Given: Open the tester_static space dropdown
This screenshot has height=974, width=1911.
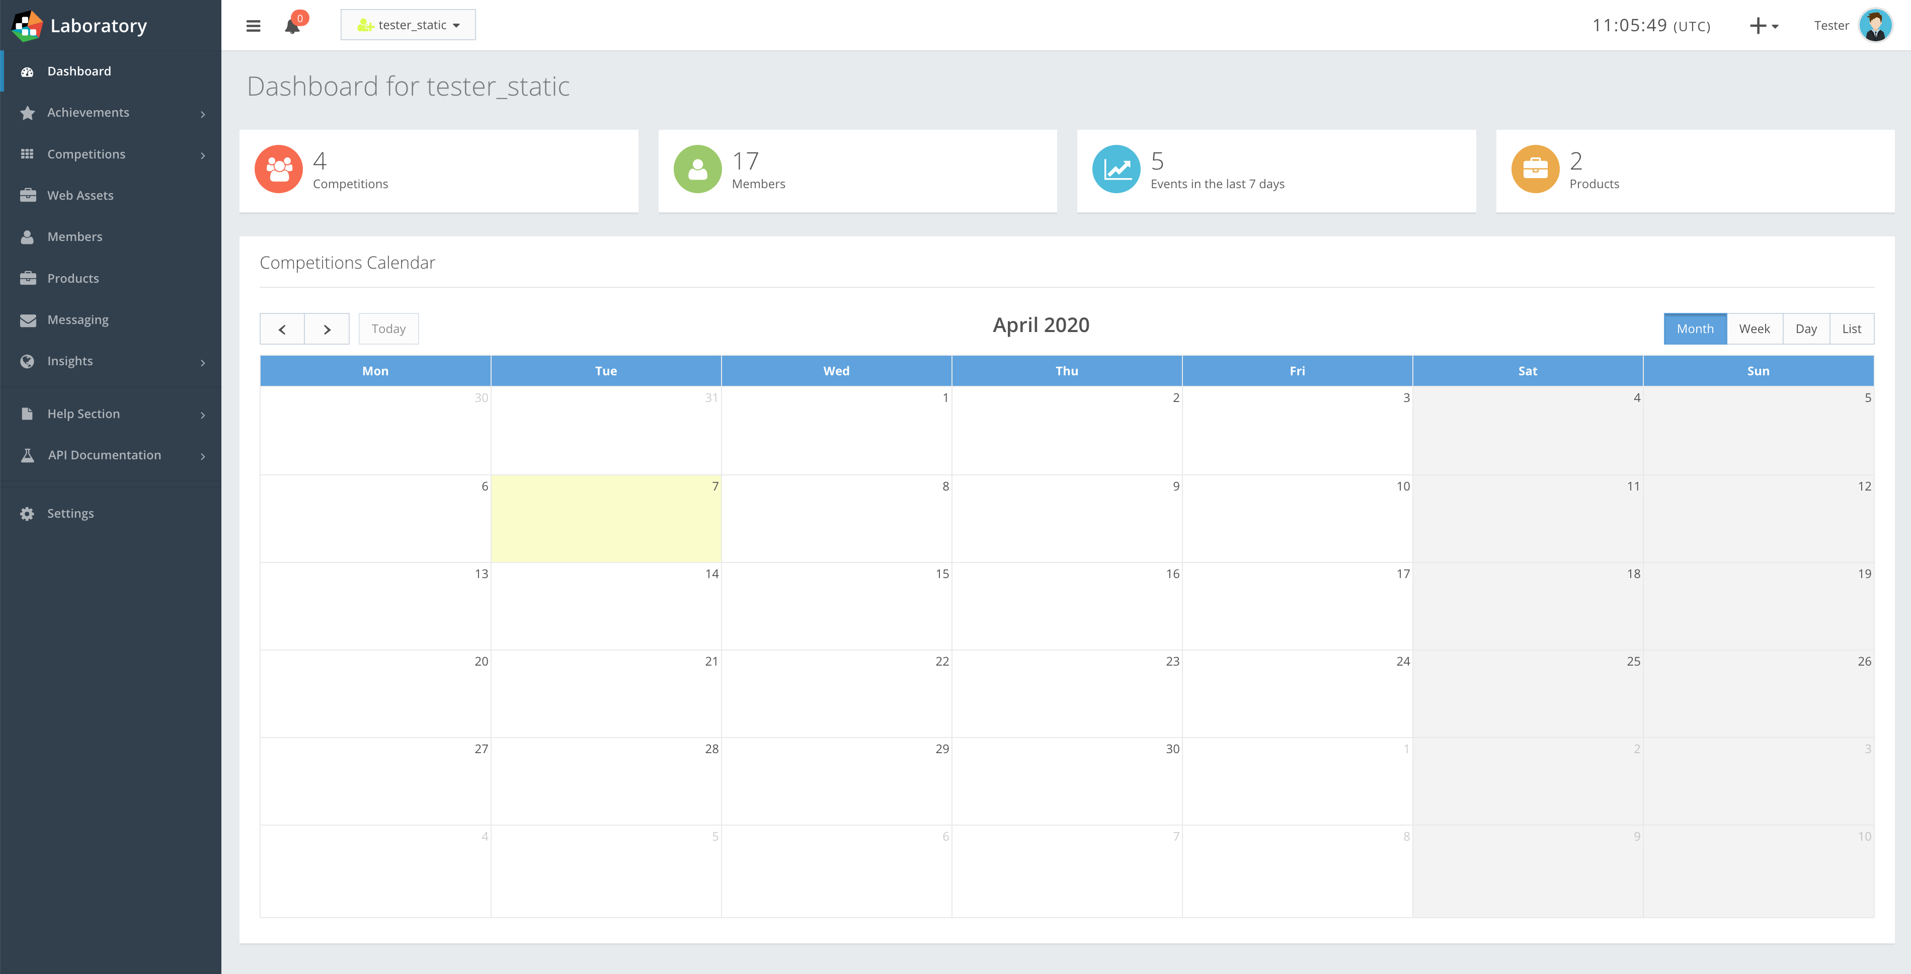Looking at the screenshot, I should coord(408,25).
